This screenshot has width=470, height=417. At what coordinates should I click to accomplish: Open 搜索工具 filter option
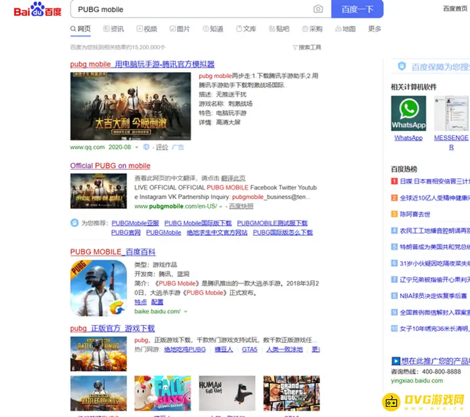point(307,48)
